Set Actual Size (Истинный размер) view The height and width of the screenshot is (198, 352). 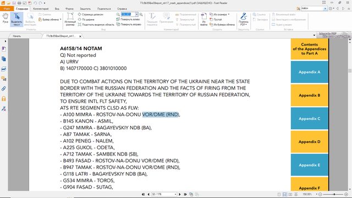point(70,20)
